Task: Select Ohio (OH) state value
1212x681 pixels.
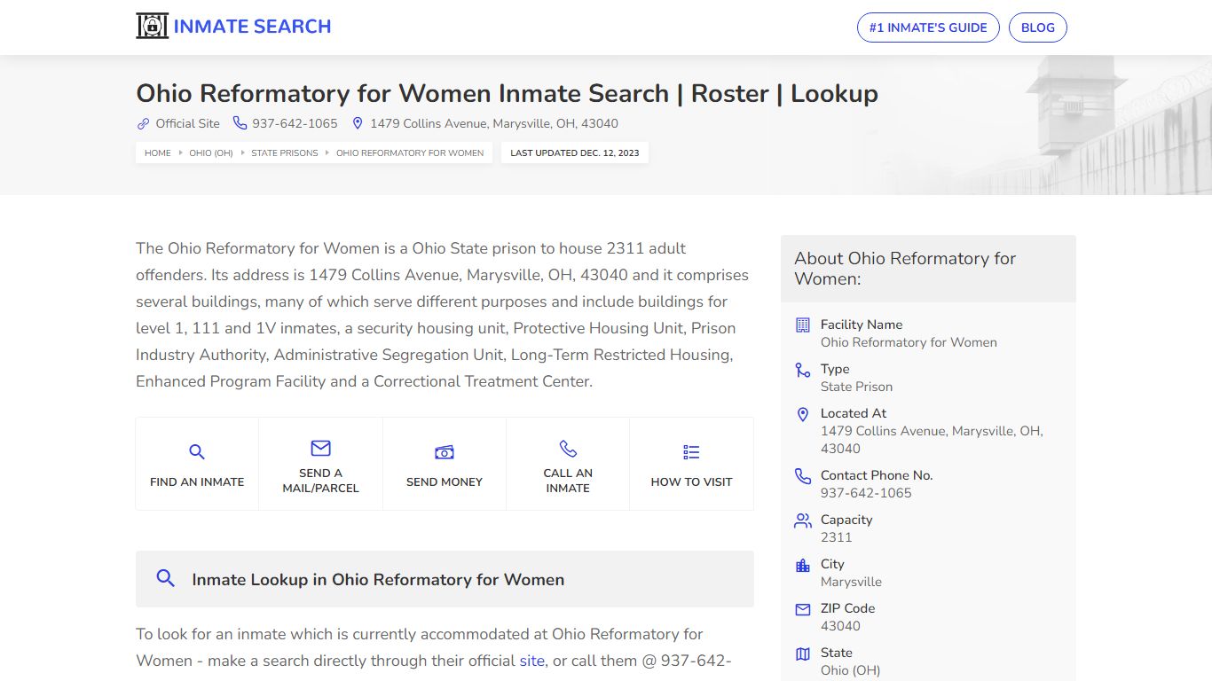Action: 850,670
